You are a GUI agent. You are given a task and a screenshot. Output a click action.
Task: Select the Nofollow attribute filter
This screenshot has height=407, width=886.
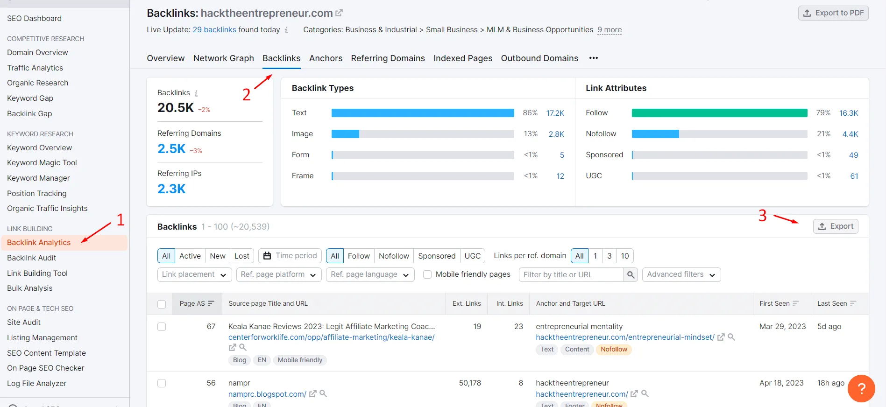[x=394, y=256]
